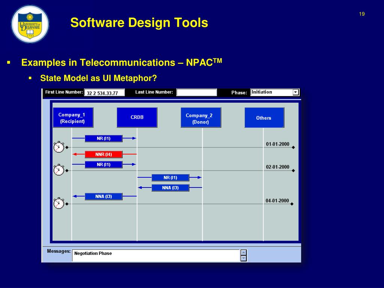This screenshot has height=288, width=384.
Task: Click the diamond marker at end of 02-01-2000 line
Action: coord(293,171)
